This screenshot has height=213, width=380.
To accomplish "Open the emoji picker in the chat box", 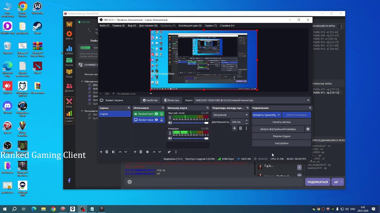I will click(129, 182).
